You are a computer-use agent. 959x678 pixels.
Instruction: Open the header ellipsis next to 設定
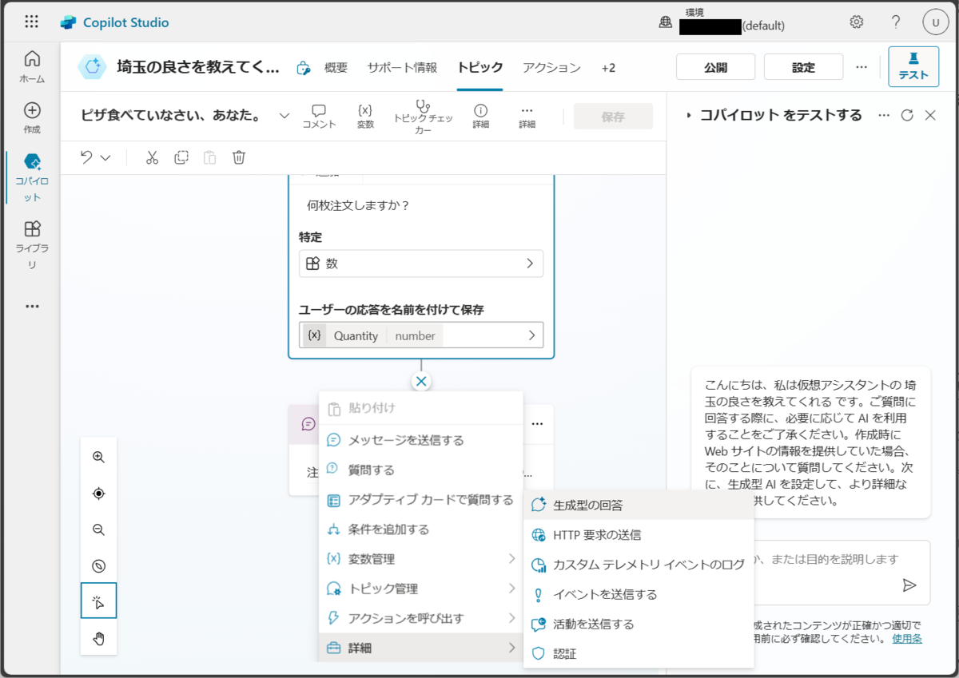pos(862,67)
